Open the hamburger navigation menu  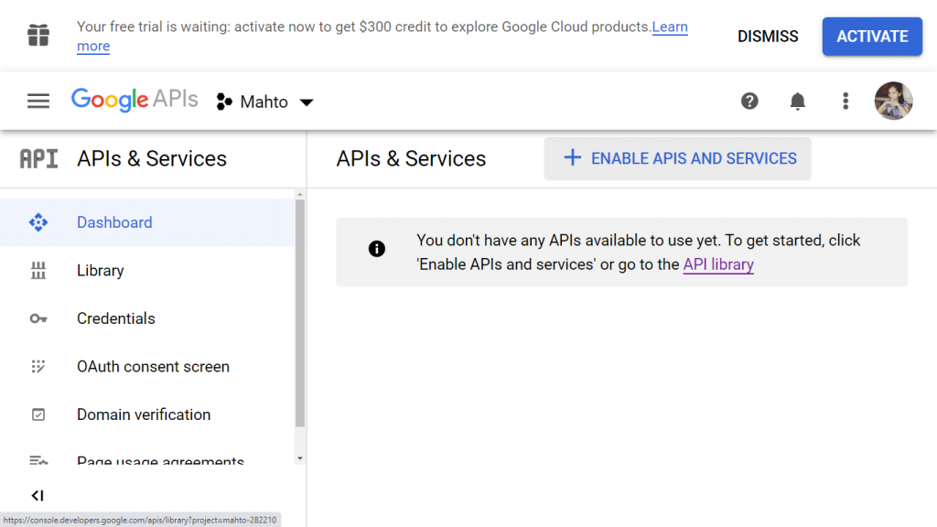[x=38, y=101]
